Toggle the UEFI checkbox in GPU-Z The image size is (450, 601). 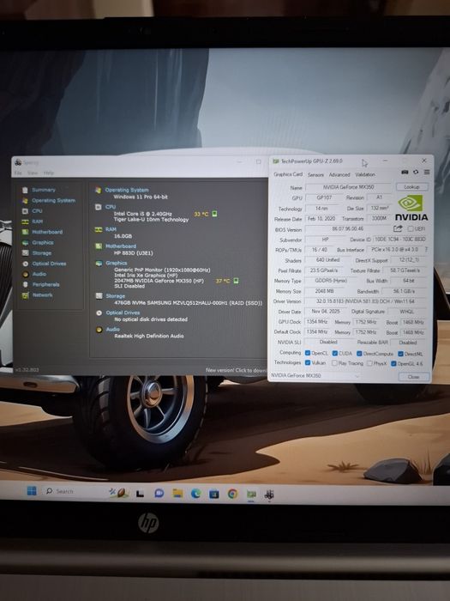coord(411,229)
